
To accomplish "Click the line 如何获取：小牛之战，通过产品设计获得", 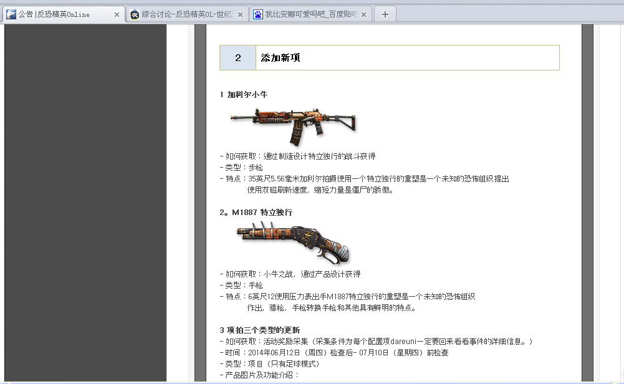I will pyautogui.click(x=290, y=274).
